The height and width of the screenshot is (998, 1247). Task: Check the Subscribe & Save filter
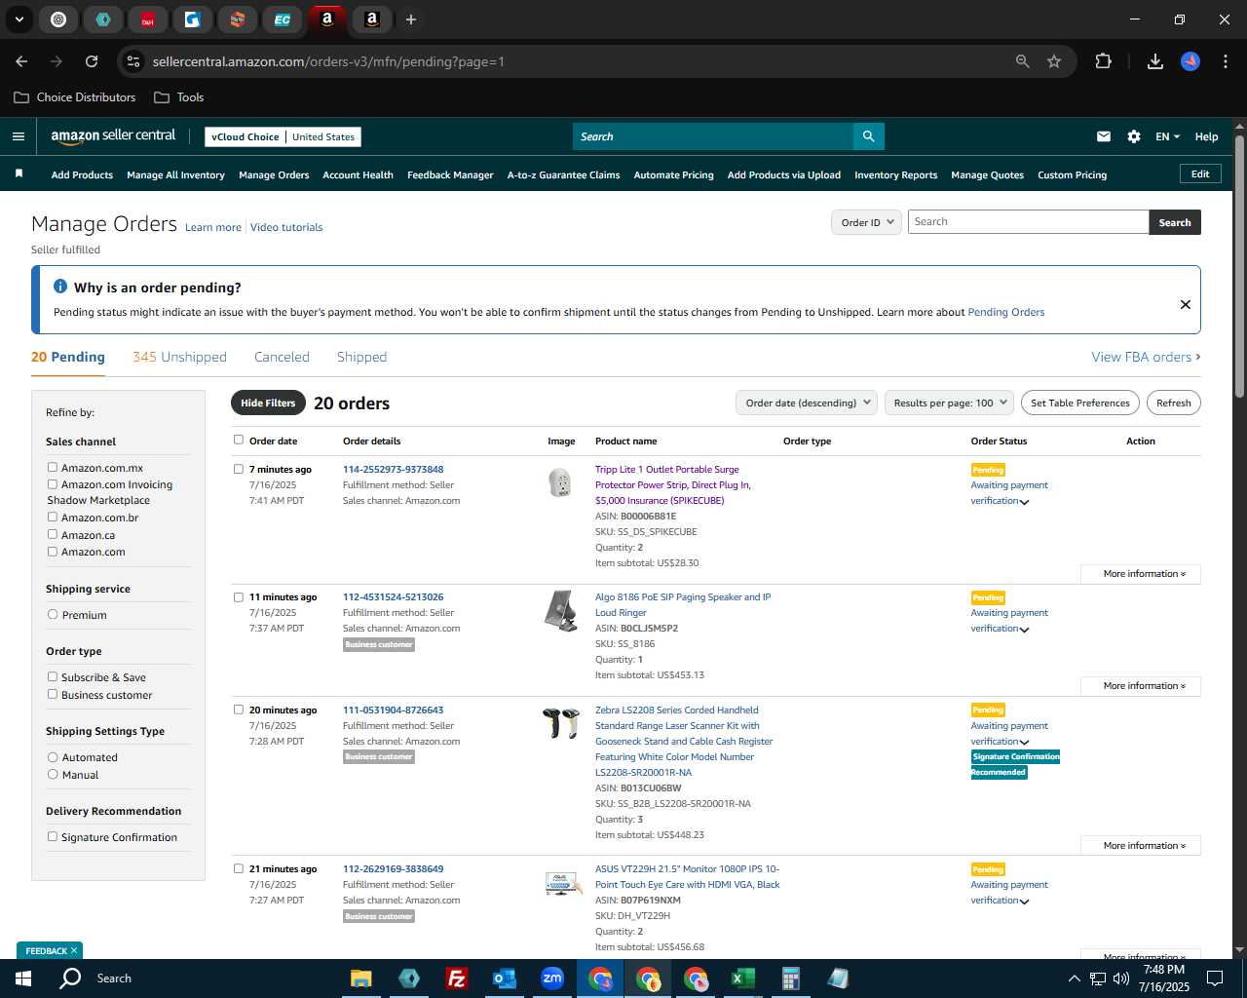click(53, 676)
